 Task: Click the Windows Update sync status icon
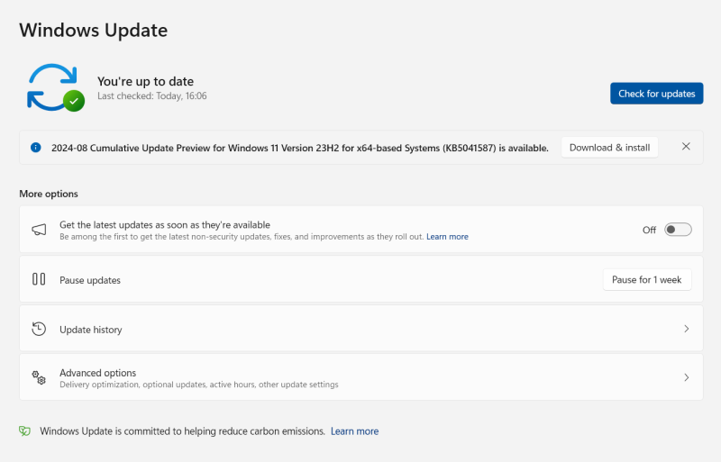pyautogui.click(x=54, y=87)
